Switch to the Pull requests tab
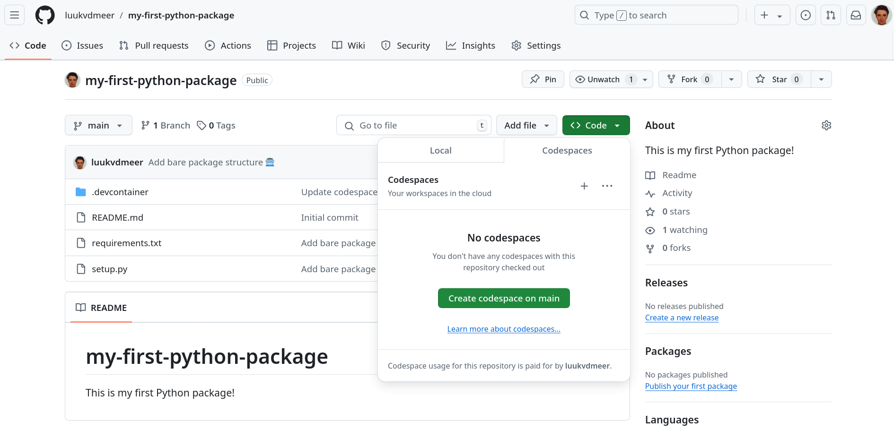This screenshot has width=894, height=430. point(154,45)
